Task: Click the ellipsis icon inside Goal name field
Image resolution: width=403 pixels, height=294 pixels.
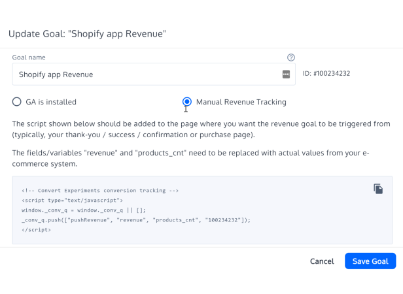Action: click(x=286, y=74)
